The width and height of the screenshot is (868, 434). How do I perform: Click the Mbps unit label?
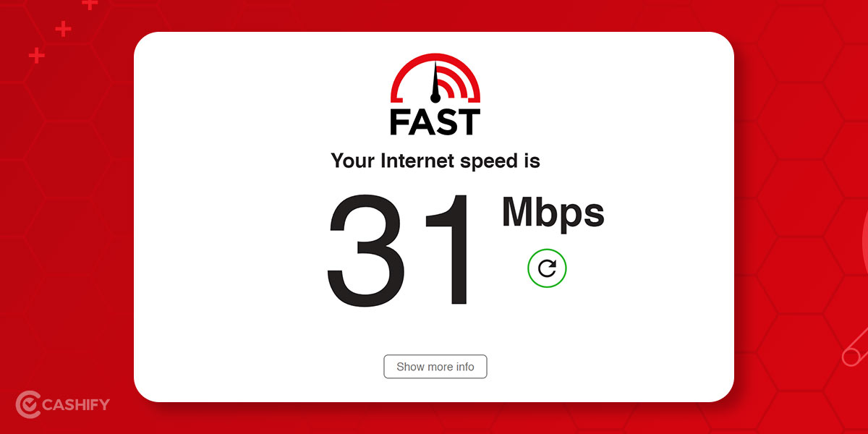(x=553, y=213)
